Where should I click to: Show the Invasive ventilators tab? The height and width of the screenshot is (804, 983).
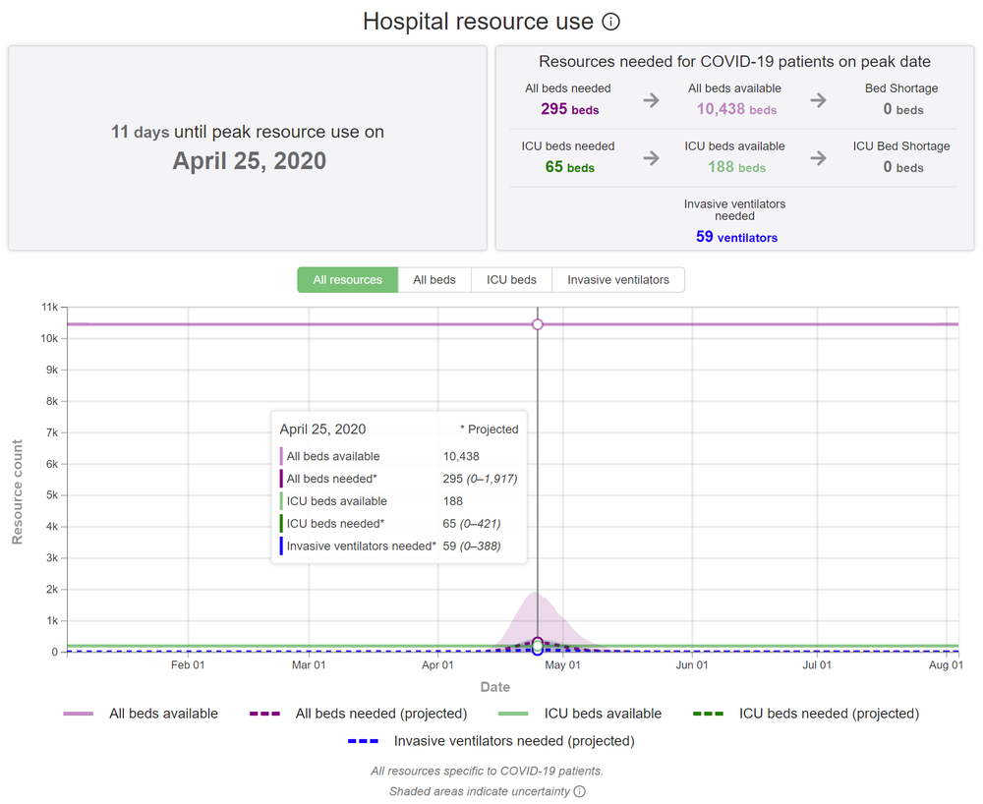coord(618,280)
